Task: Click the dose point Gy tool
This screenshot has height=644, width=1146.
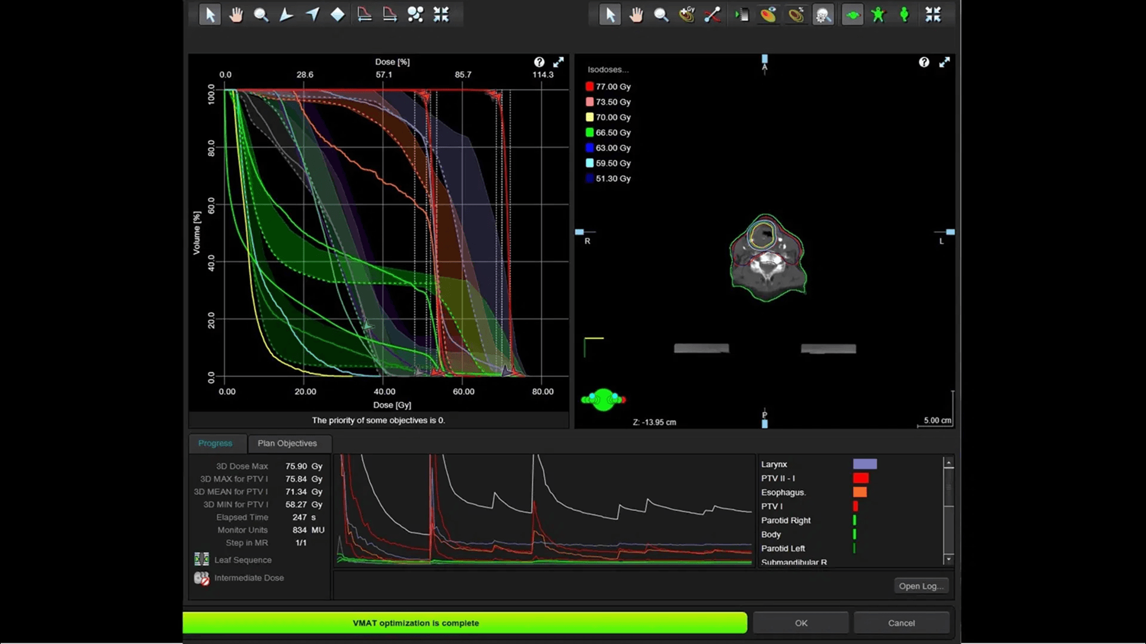Action: tap(687, 15)
